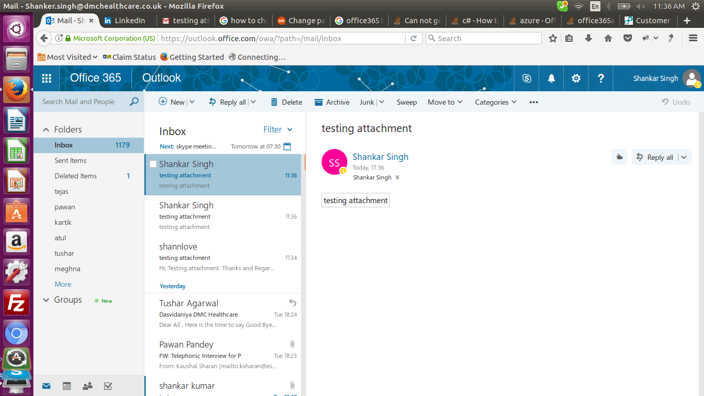Open Shankar Singh account menu avatar
This screenshot has width=704, height=396.
[x=691, y=78]
